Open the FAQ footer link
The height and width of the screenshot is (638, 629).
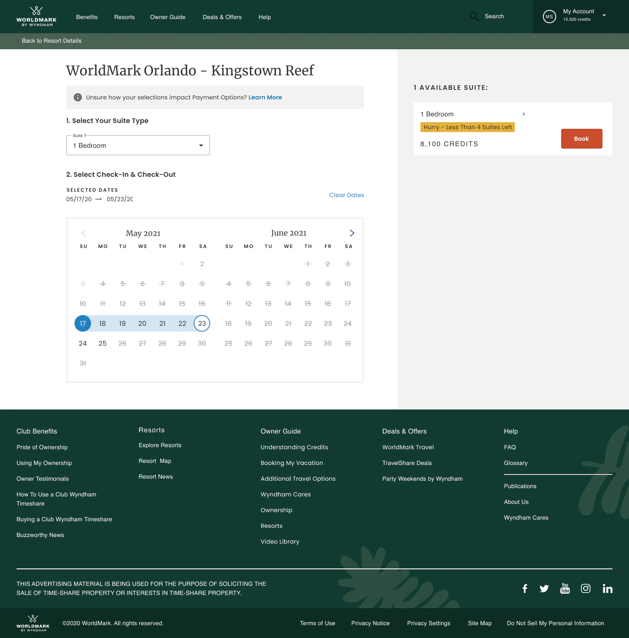(x=510, y=447)
